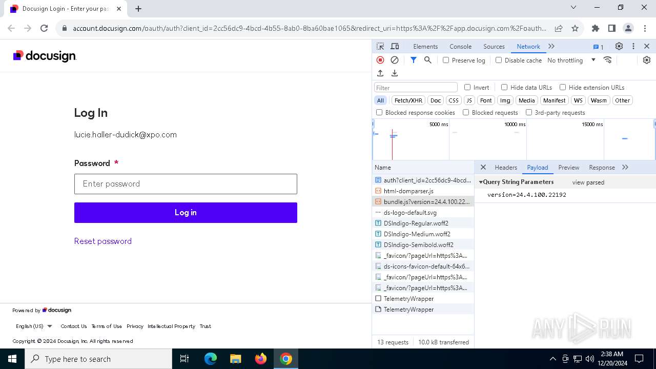Image resolution: width=656 pixels, height=369 pixels.
Task: Show the issues counter badge
Action: 598,47
